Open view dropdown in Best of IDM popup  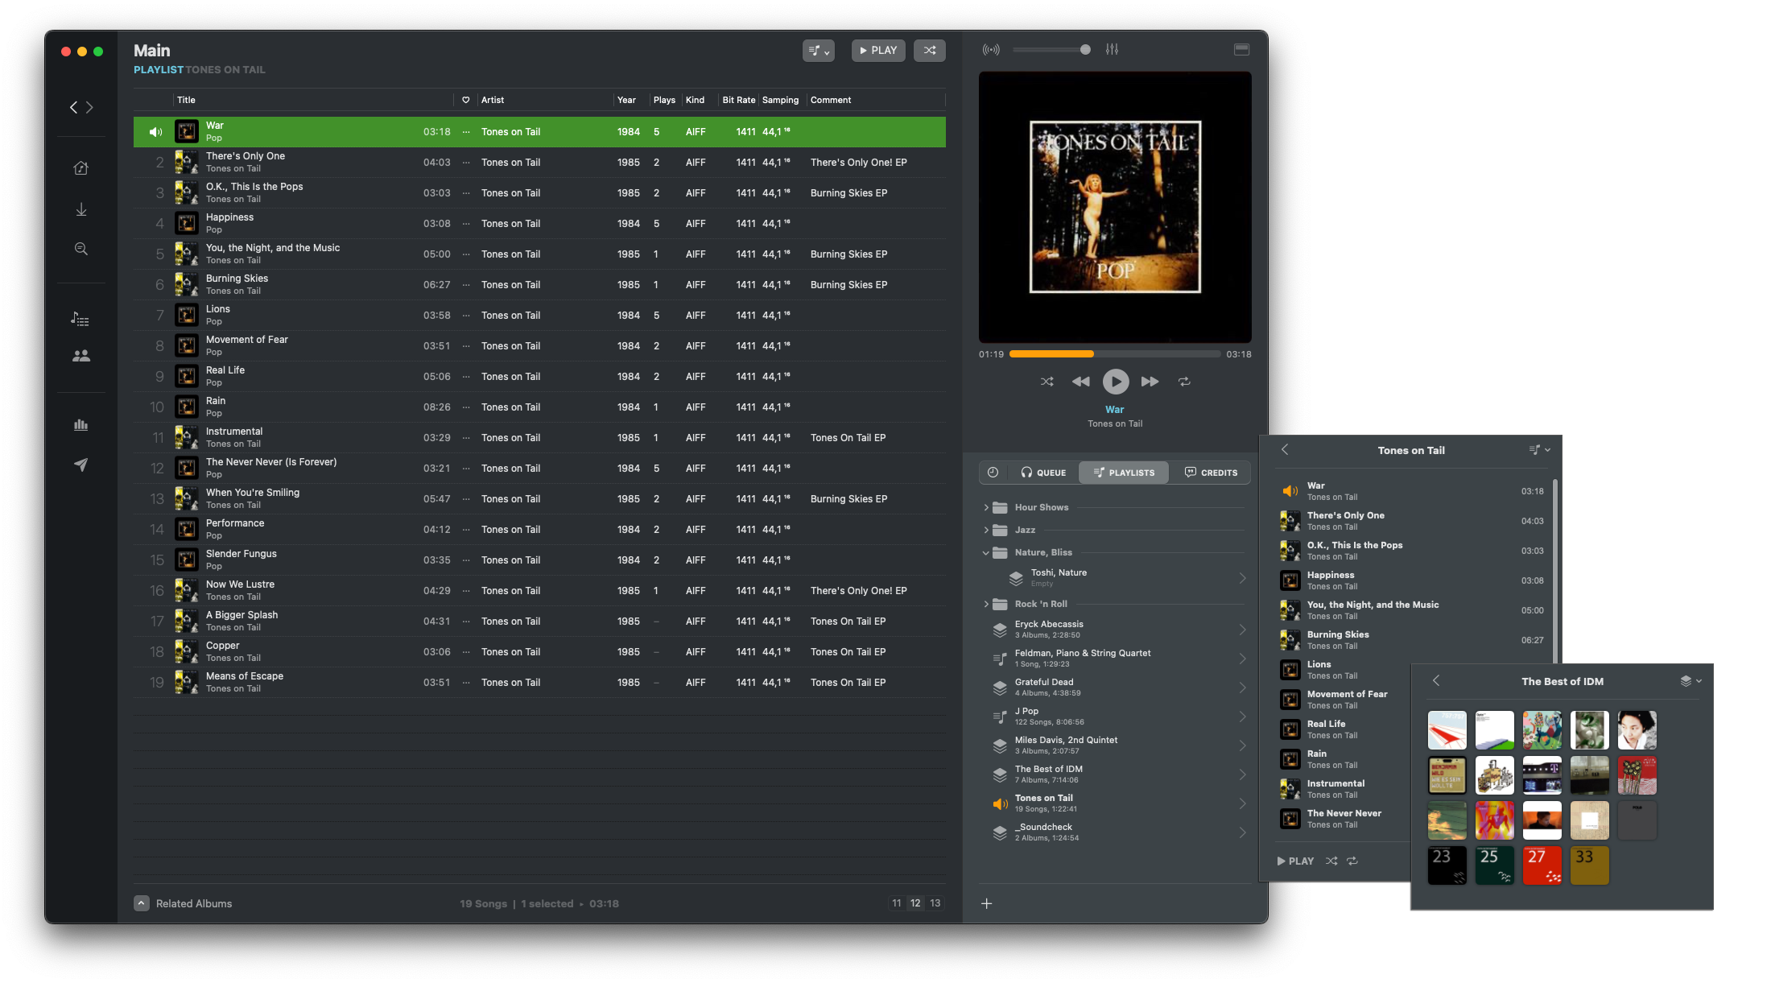[x=1690, y=681]
